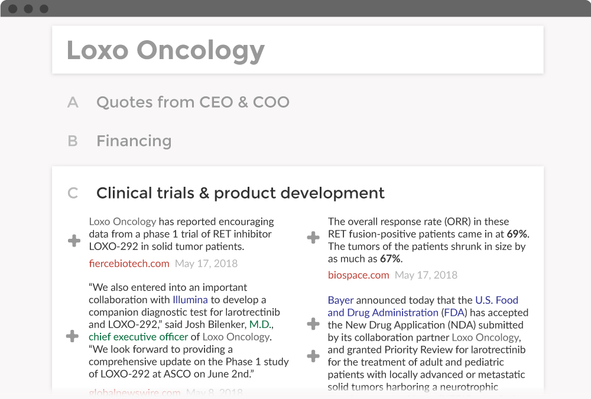The height and width of the screenshot is (399, 591).
Task: Click the FDA abbreviation link
Action: click(454, 313)
